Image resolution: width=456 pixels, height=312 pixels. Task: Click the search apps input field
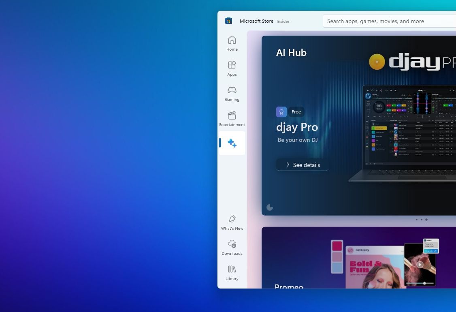(x=390, y=21)
